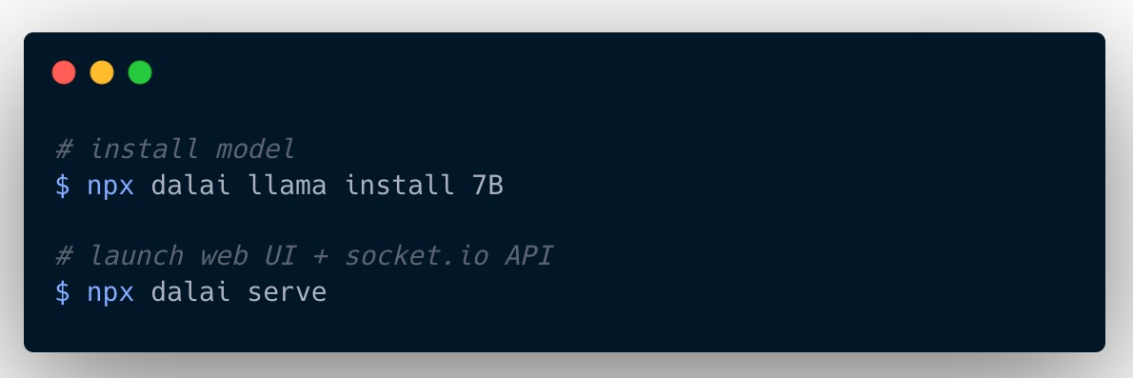Click 'dalai' in the install command line
The image size is (1133, 378).
[190, 185]
